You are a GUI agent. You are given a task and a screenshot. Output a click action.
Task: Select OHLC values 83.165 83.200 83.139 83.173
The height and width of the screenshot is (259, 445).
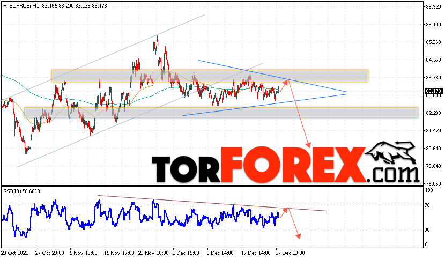point(75,6)
